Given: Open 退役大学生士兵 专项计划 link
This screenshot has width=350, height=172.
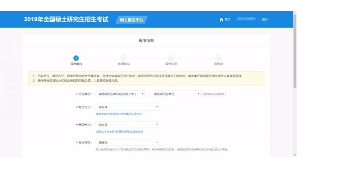Looking at the screenshot, I should 119,132.
